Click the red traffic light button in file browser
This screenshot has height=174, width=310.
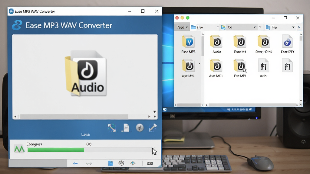point(177,18)
